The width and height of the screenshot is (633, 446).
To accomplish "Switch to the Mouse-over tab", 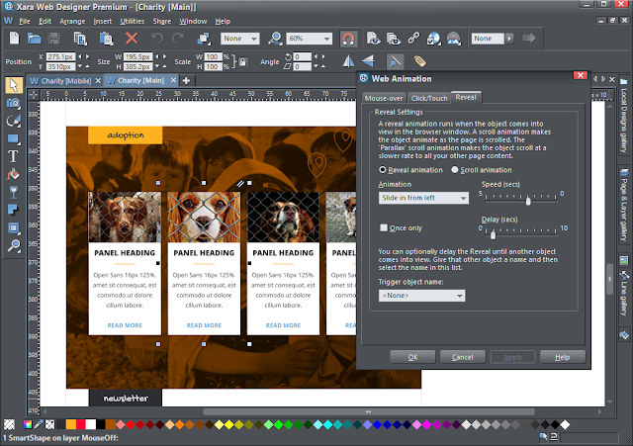I will tap(384, 98).
